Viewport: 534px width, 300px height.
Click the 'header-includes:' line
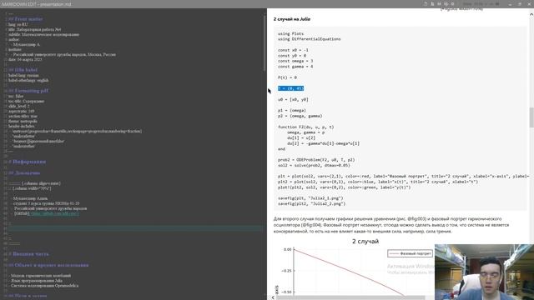pos(22,126)
